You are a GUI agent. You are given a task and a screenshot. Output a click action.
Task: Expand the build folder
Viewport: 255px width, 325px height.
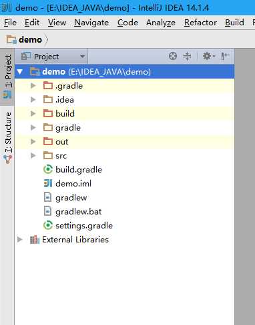[33, 113]
